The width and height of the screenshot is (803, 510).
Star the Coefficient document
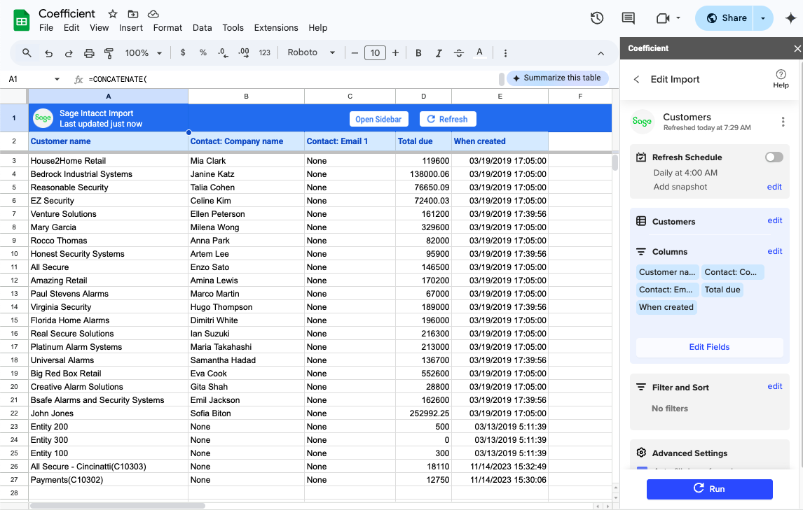[x=113, y=14]
